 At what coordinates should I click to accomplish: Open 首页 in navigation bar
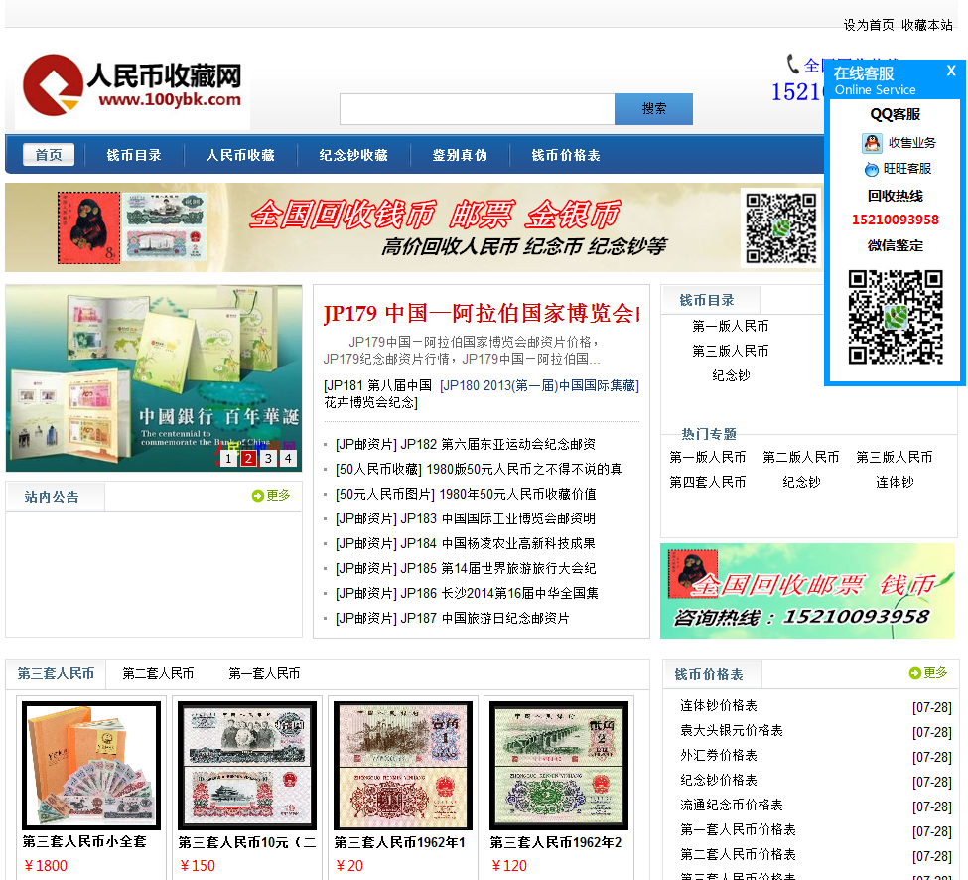click(x=49, y=155)
